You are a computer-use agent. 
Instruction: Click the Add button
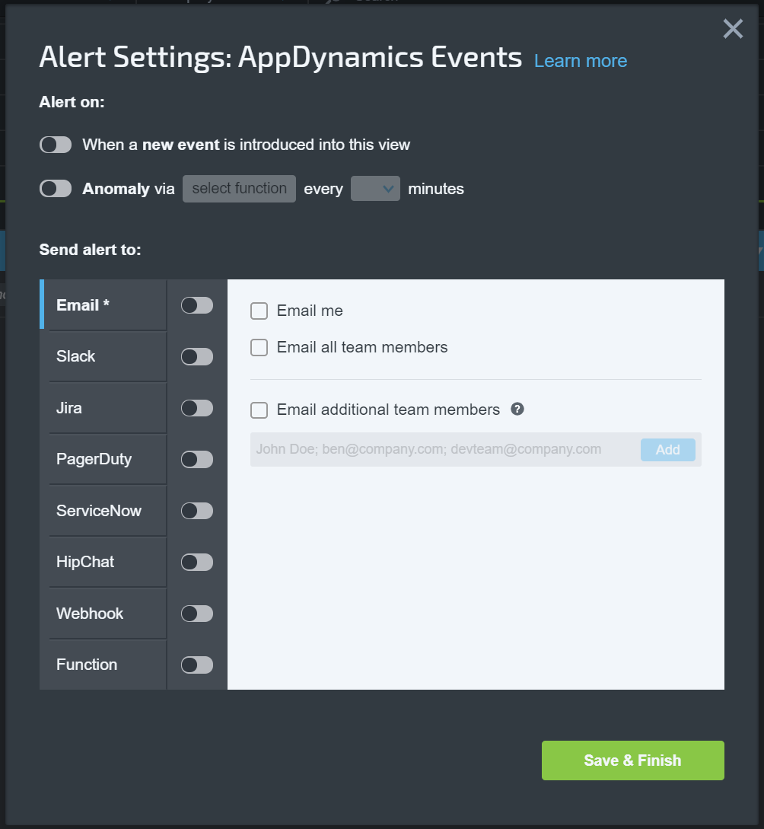pyautogui.click(x=668, y=449)
